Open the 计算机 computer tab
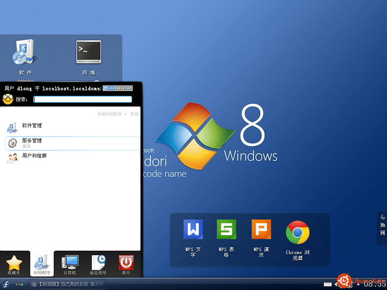387x290 pixels. point(70,265)
